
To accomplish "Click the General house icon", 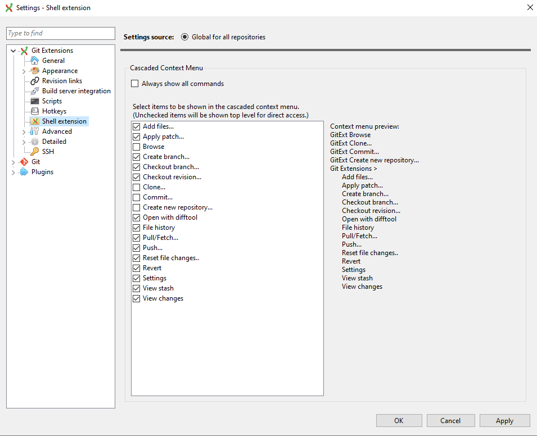I will pyautogui.click(x=35, y=61).
